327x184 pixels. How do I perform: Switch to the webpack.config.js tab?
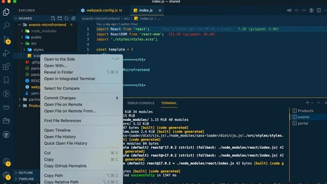click(102, 10)
